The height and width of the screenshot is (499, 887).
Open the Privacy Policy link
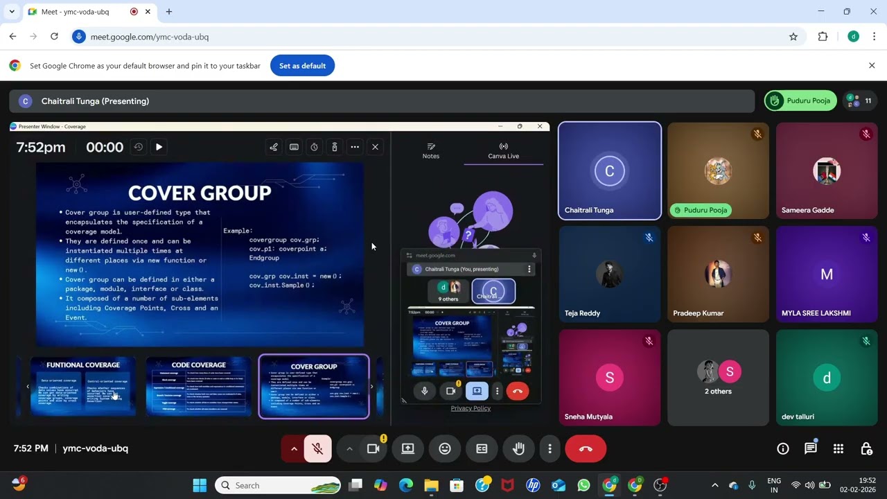click(x=471, y=408)
